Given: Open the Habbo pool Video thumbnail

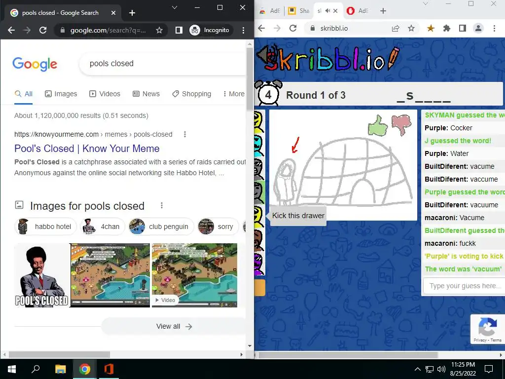Looking at the screenshot, I should 194,275.
